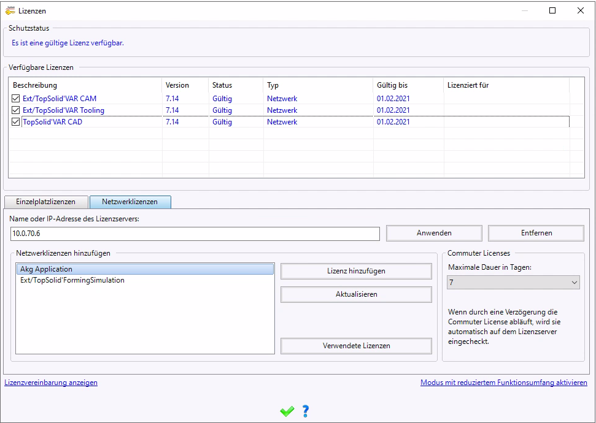Click the Lizenziert für column header
596x423 pixels.
[506, 85]
